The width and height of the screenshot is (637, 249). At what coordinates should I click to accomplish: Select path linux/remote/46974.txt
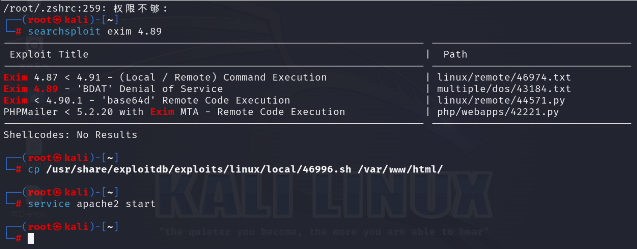click(504, 77)
